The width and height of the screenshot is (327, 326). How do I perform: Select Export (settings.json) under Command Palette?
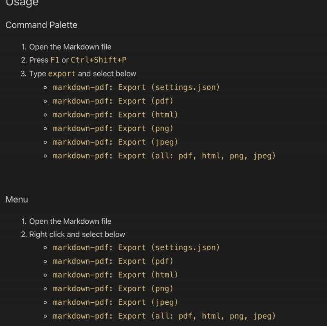pyautogui.click(x=137, y=88)
